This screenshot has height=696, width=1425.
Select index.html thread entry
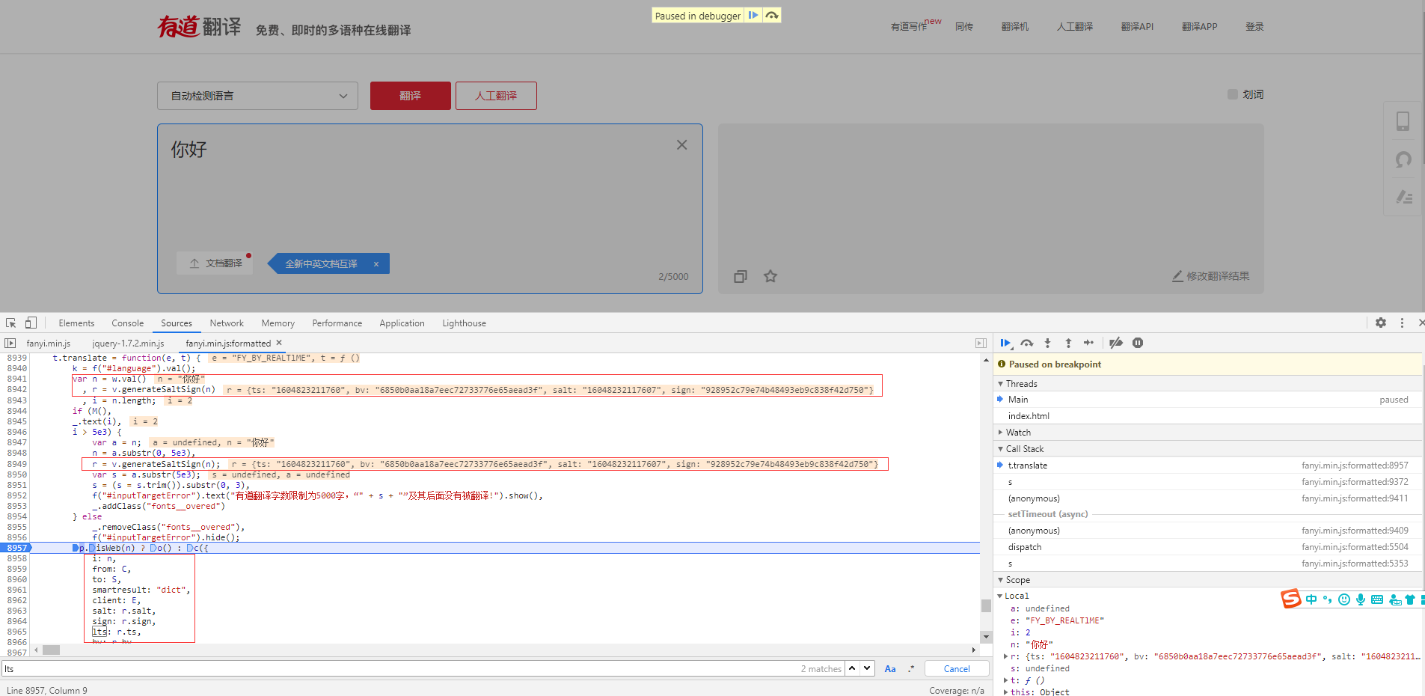click(x=1209, y=415)
